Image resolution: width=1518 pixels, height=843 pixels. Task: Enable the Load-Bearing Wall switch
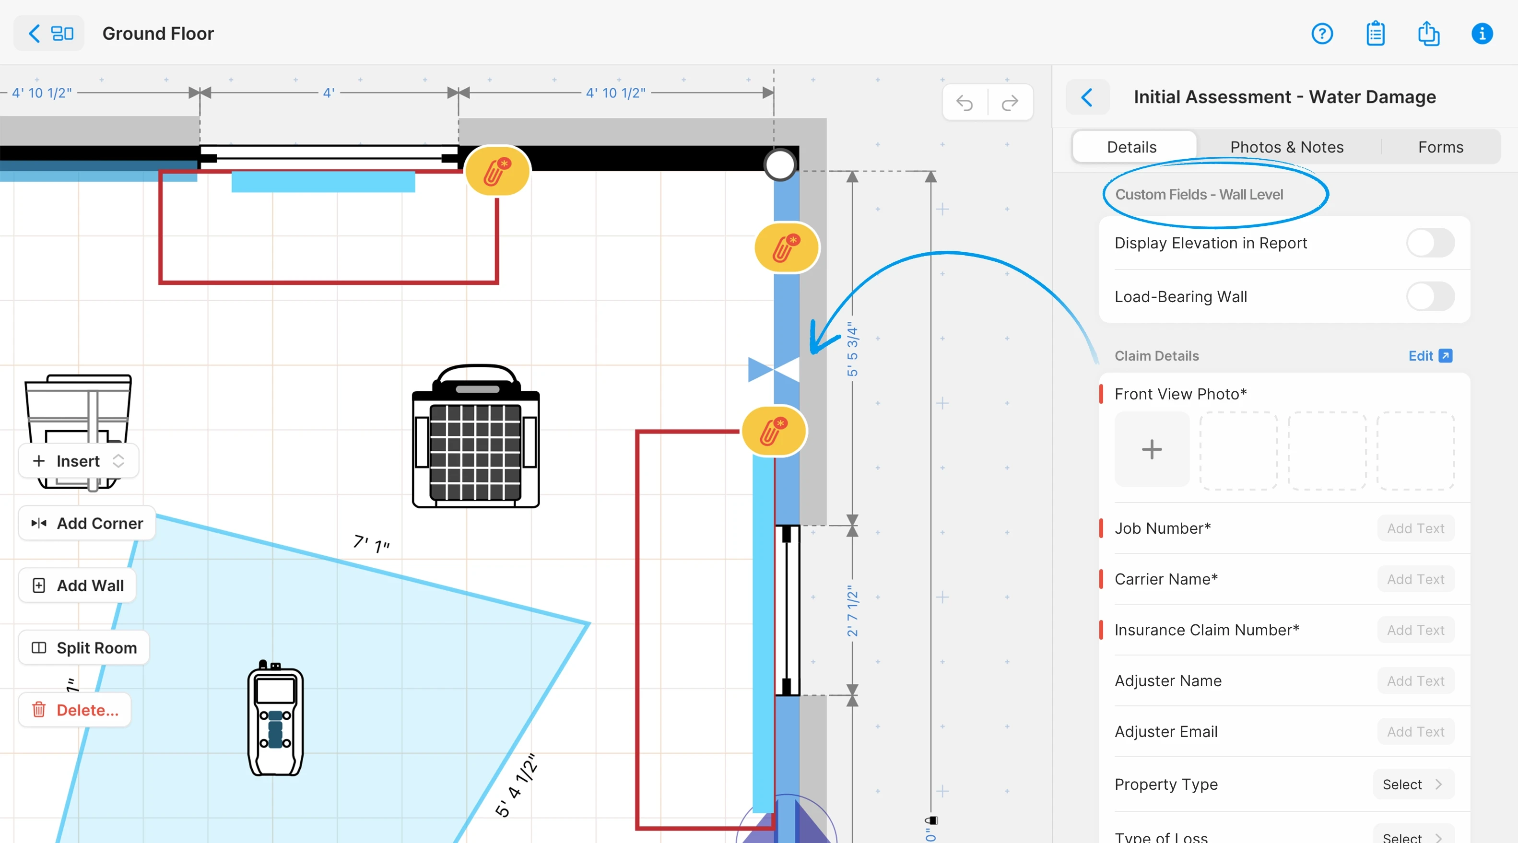1430,297
